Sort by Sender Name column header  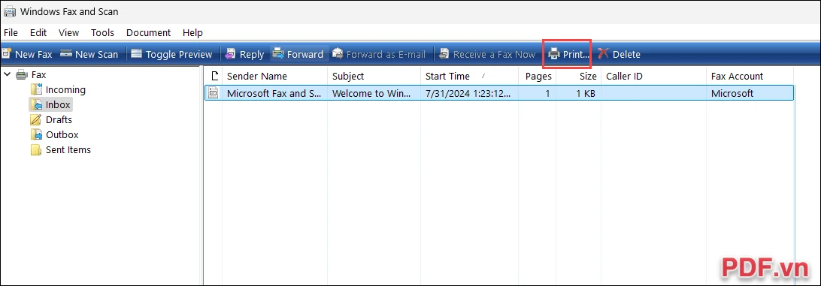[x=275, y=77]
